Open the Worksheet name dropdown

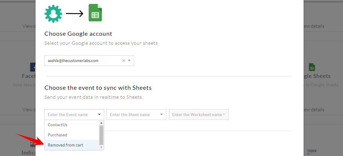pyautogui.click(x=199, y=115)
